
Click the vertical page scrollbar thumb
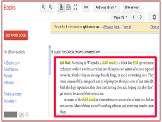(50, 62)
